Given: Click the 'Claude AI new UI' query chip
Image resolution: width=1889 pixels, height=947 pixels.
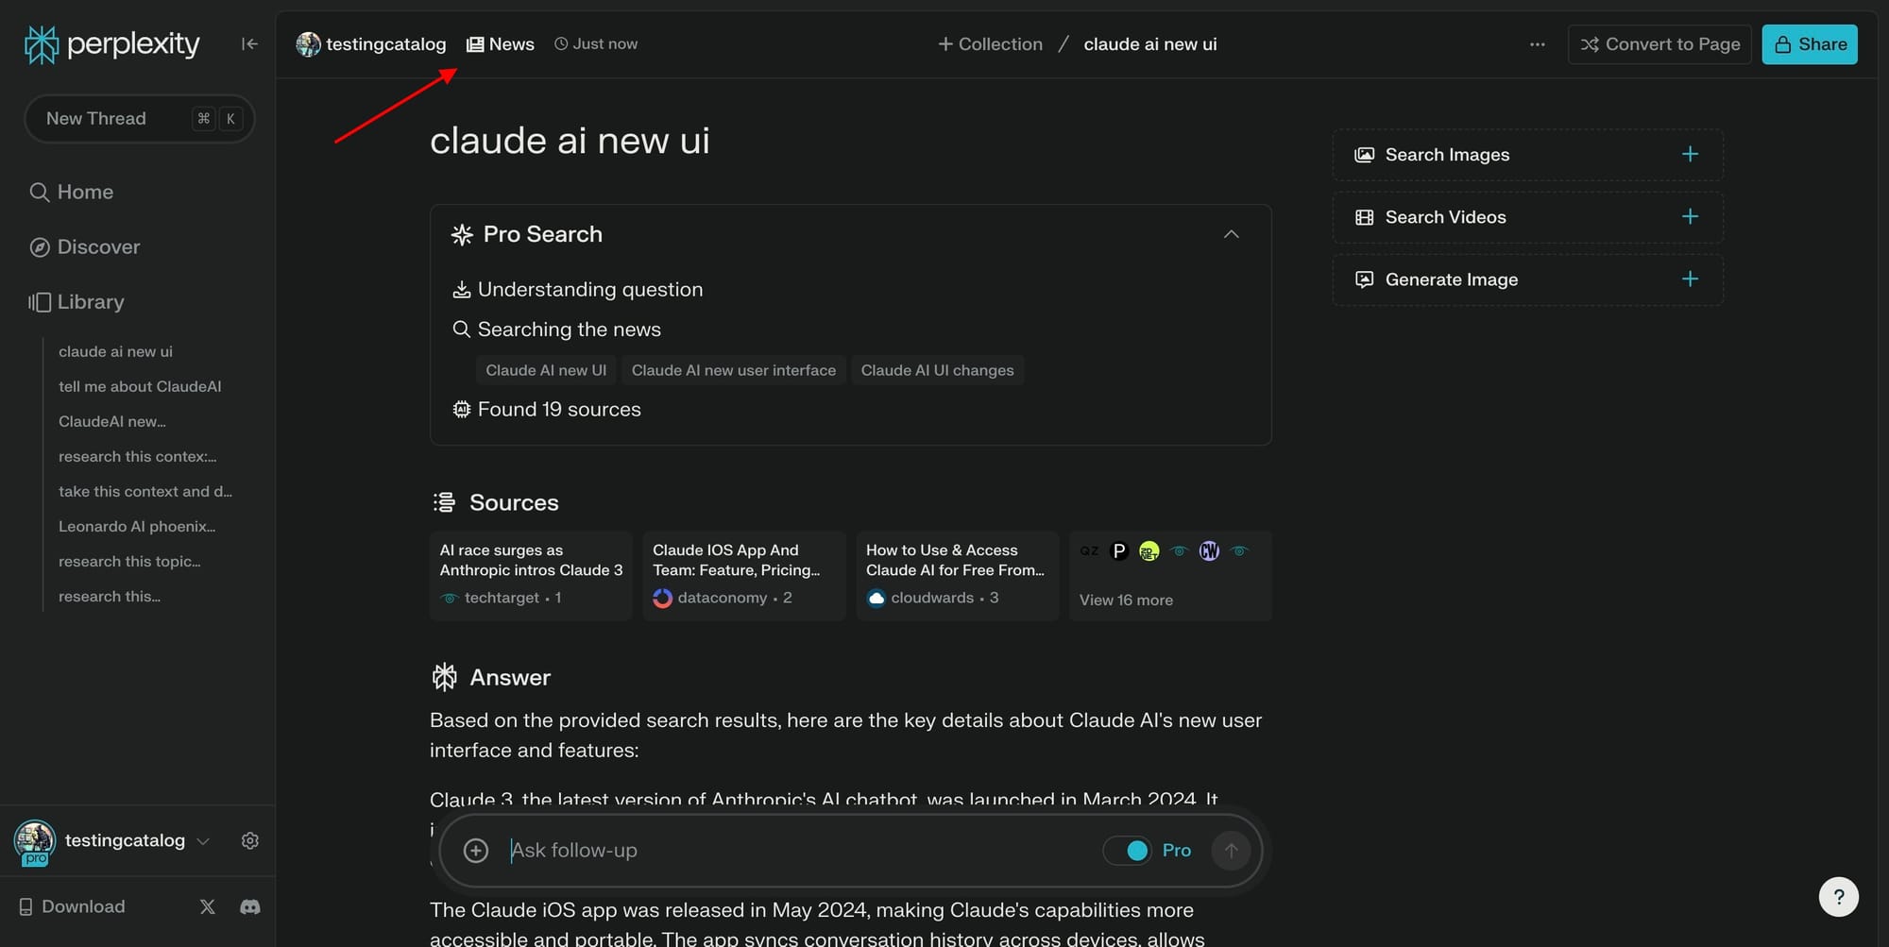Looking at the screenshot, I should [546, 370].
